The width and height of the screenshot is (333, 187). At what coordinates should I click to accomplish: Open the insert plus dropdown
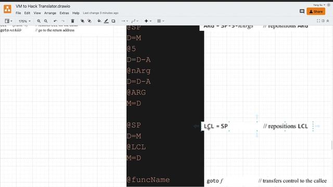[x=148, y=21]
